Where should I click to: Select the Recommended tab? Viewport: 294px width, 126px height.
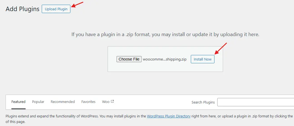click(63, 102)
